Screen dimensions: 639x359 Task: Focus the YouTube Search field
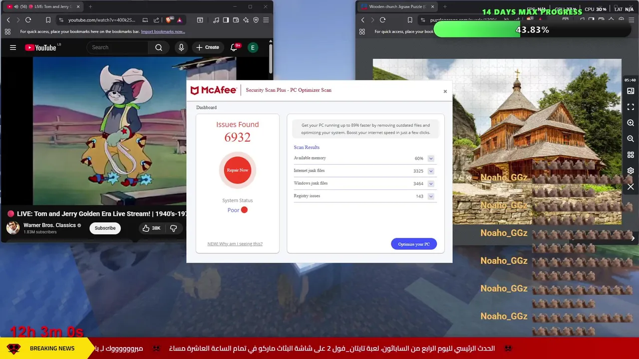tap(117, 47)
